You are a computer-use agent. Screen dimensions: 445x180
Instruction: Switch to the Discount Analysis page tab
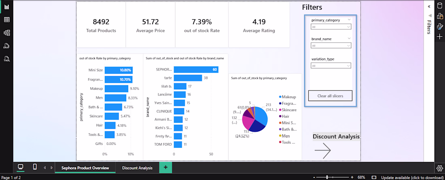tap(138, 168)
